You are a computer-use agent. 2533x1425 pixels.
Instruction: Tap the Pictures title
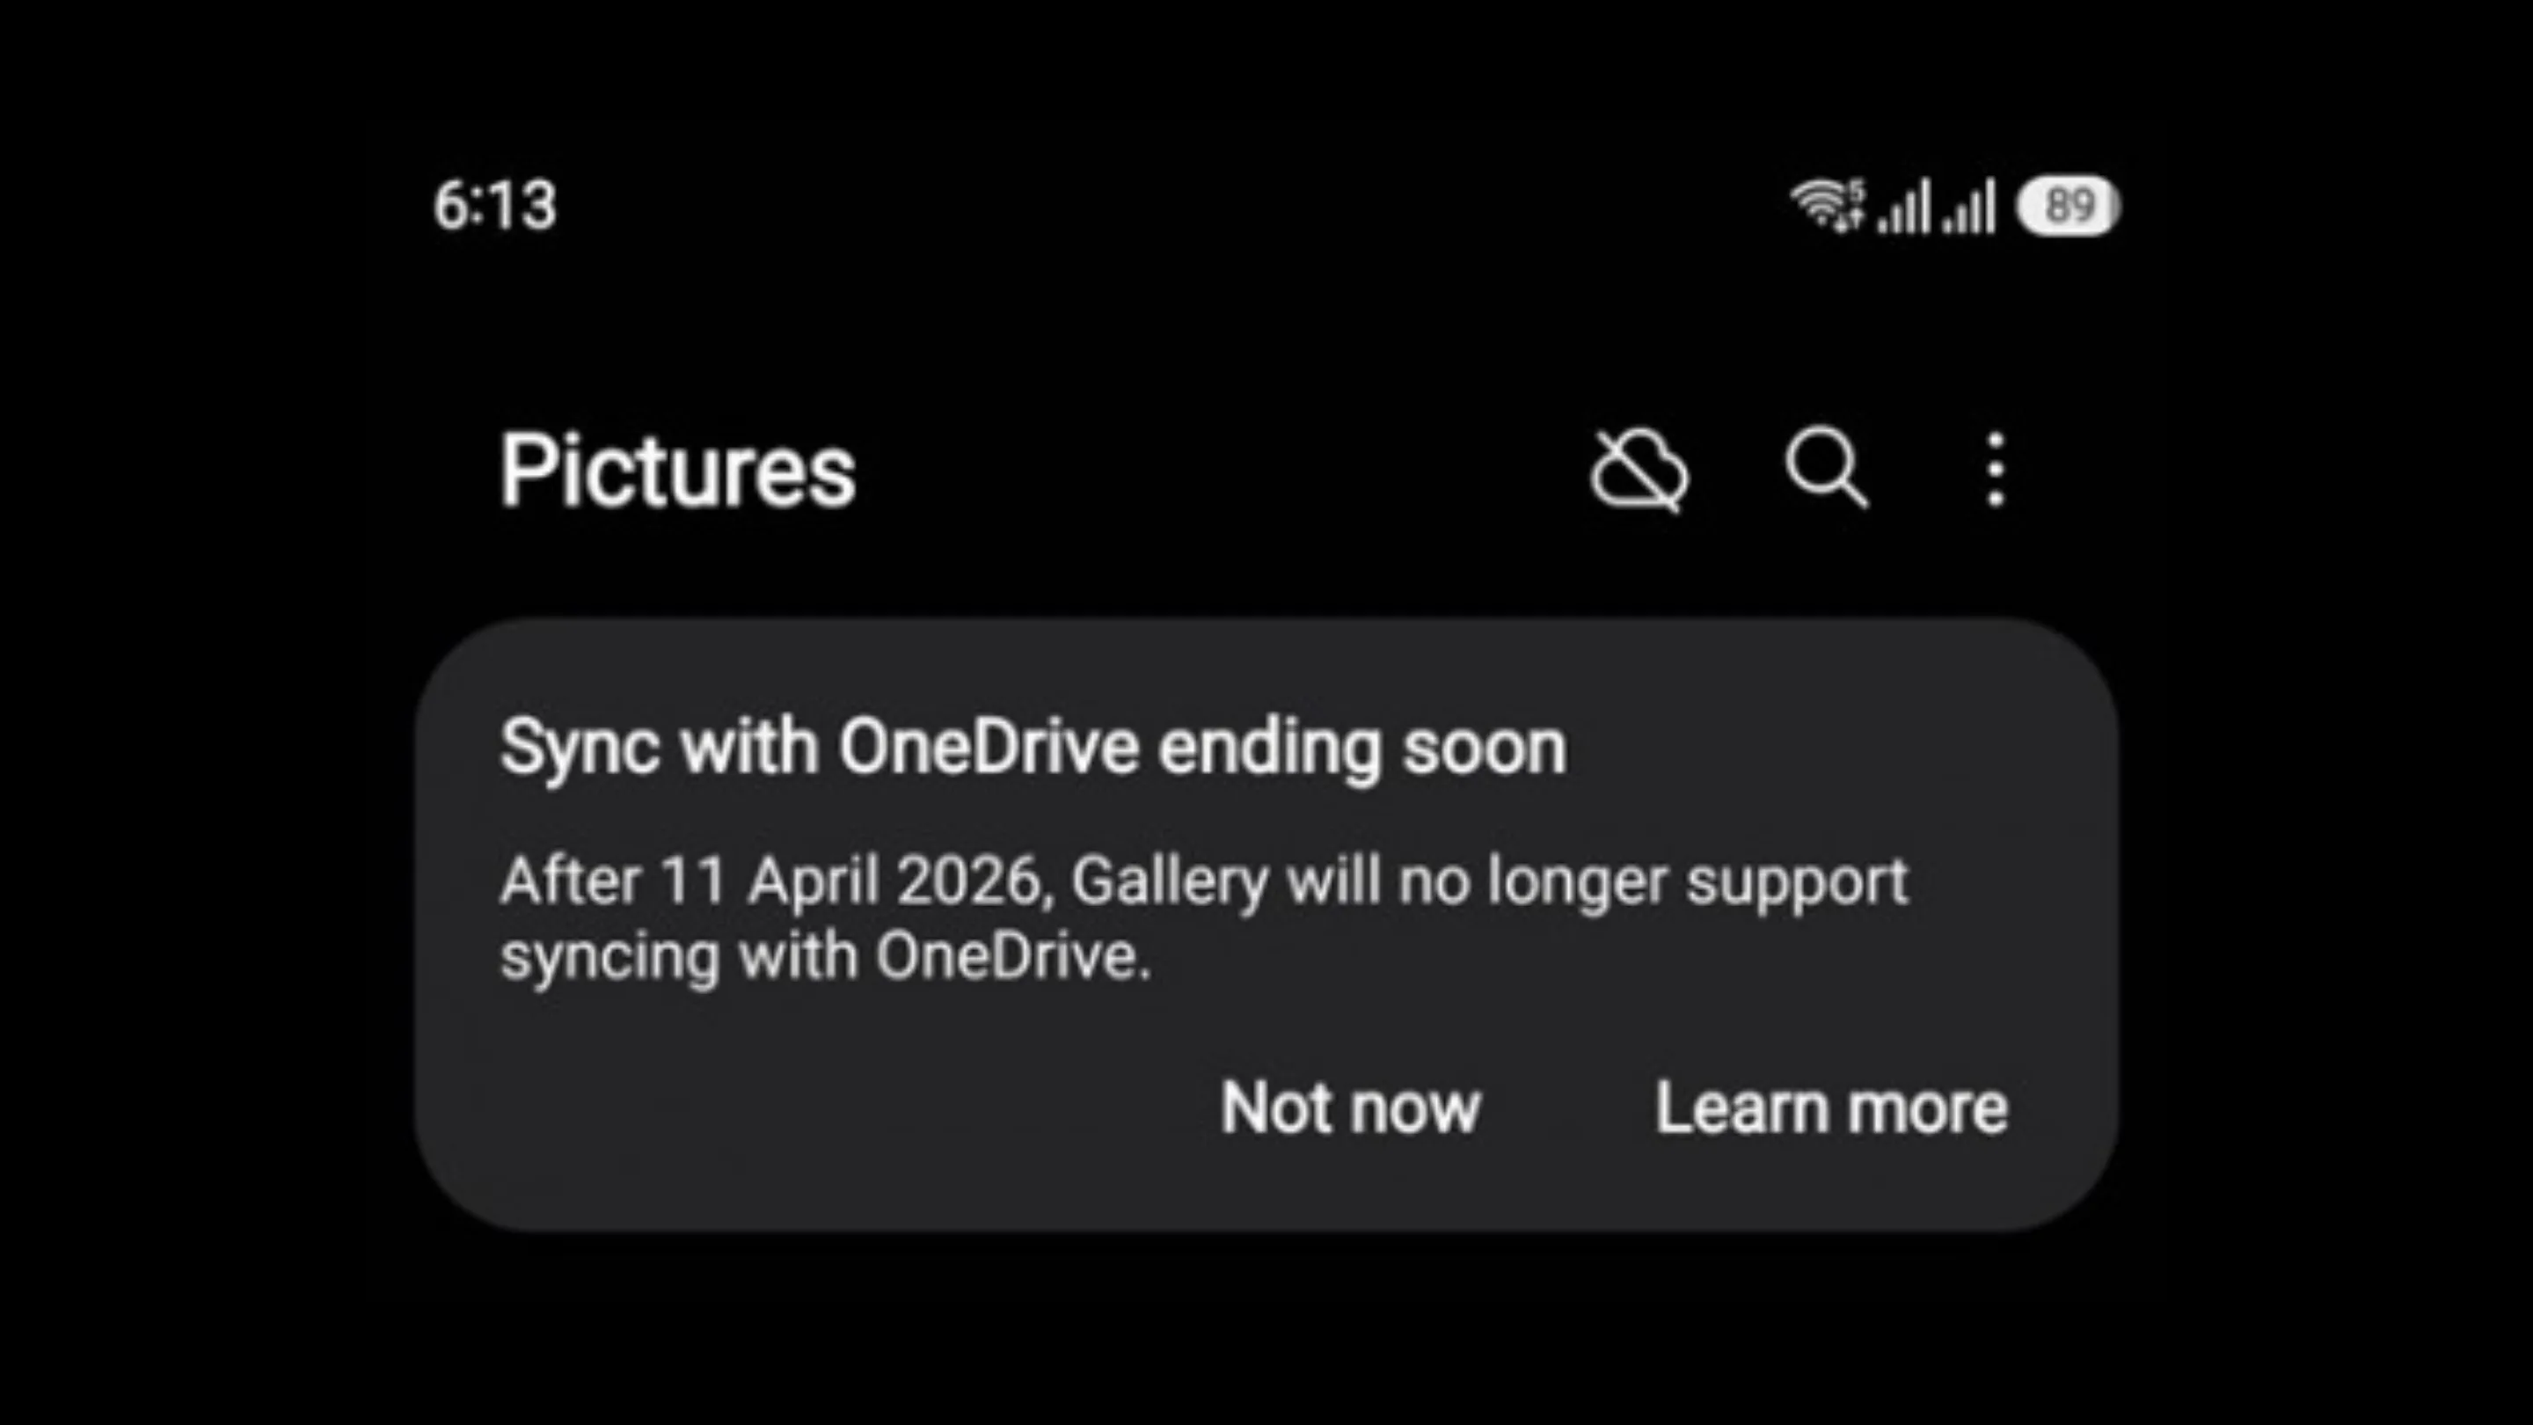coord(677,471)
